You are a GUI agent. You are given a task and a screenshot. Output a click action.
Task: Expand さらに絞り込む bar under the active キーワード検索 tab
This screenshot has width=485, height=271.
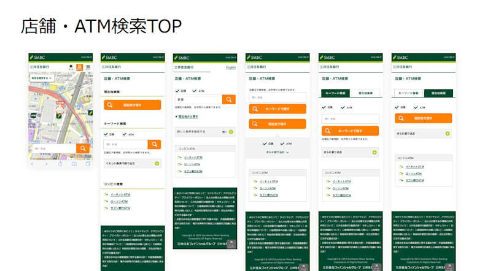[x=351, y=152]
